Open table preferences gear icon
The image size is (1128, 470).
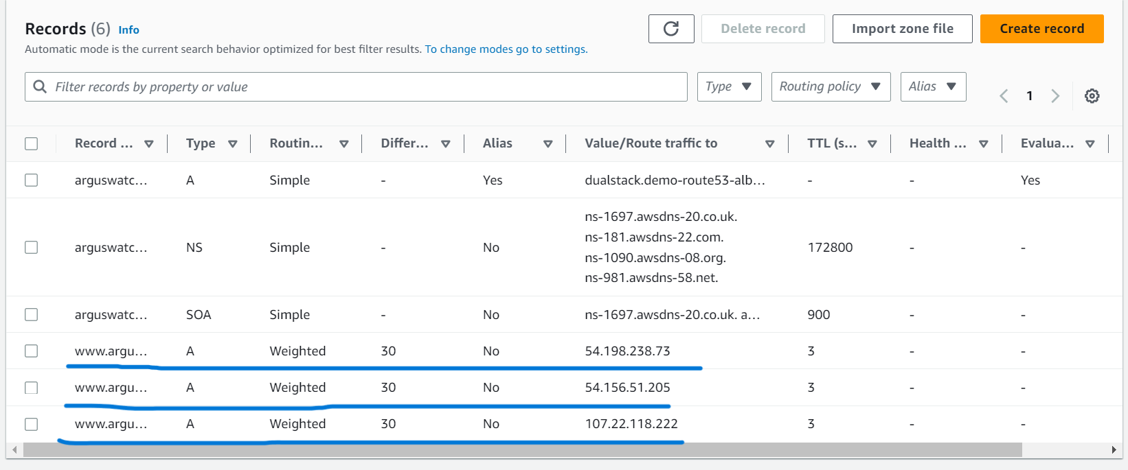(1092, 96)
